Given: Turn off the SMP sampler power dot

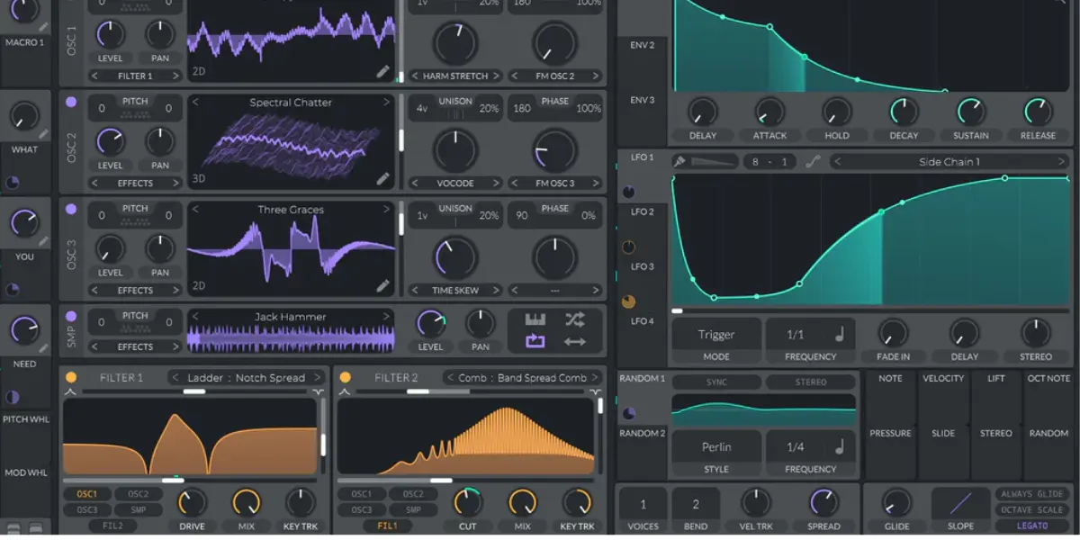Looking at the screenshot, I should coord(71,317).
